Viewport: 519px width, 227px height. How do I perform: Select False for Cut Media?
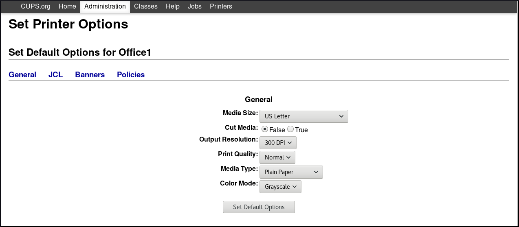click(265, 129)
